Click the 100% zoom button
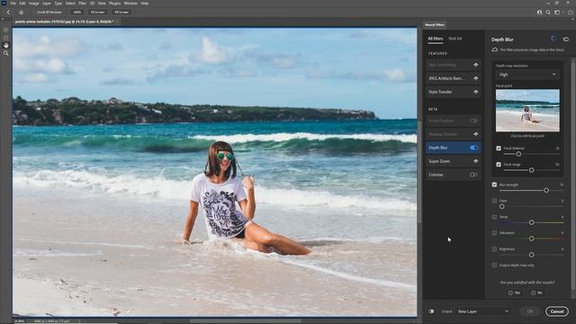This screenshot has height=324, width=576. point(76,12)
